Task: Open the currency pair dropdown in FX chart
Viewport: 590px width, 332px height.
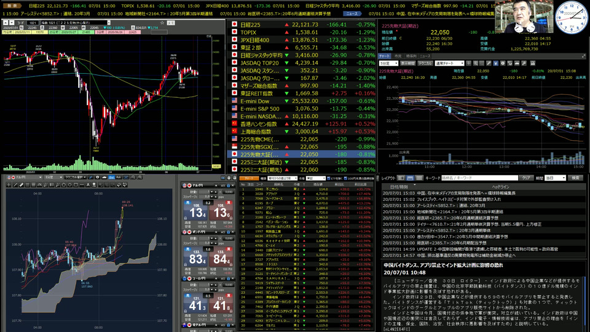Action: coord(24,177)
